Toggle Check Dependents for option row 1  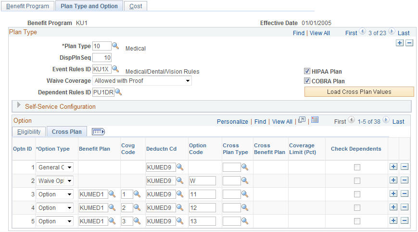pos(357,167)
